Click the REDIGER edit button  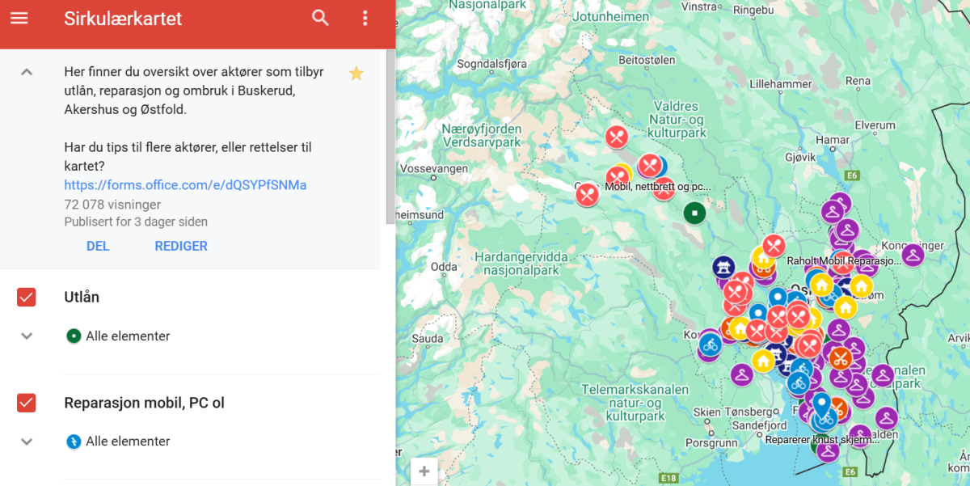pos(181,247)
